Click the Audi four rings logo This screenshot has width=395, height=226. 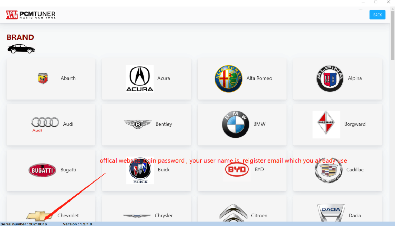coord(45,124)
